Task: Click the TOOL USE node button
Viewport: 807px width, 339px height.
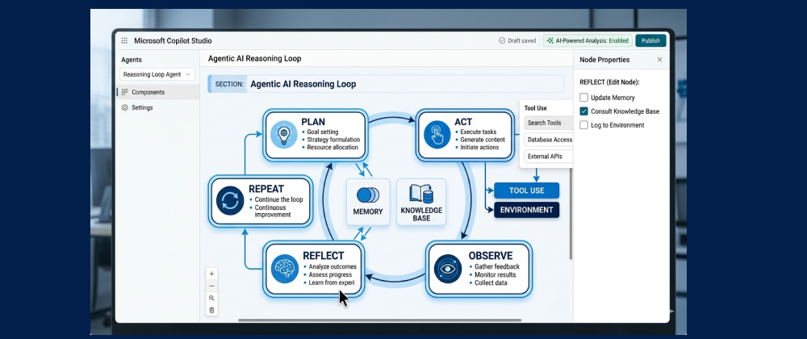Action: pos(526,190)
